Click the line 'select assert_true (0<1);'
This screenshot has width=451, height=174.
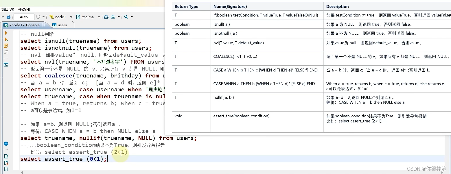point(64,159)
